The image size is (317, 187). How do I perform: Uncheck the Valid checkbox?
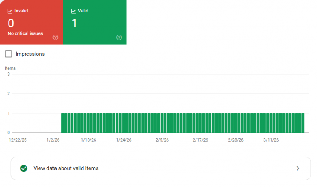pyautogui.click(x=74, y=11)
